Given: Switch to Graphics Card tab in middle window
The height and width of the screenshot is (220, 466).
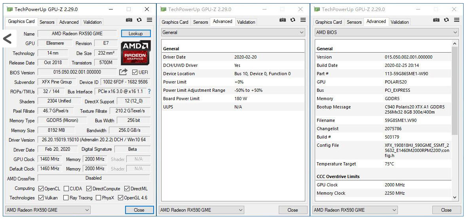Looking at the screenshot, I should [175, 22].
